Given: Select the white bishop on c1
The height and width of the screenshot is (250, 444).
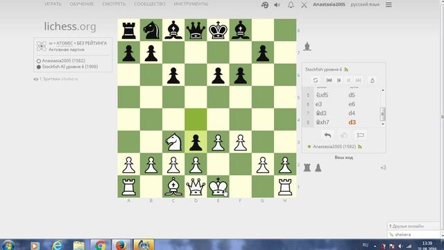Looking at the screenshot, I should click(173, 187).
